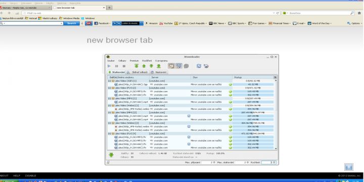Select file ples(240p_H.264-AAC).3gp
This screenshot has height=182, width=364.
(133, 84)
